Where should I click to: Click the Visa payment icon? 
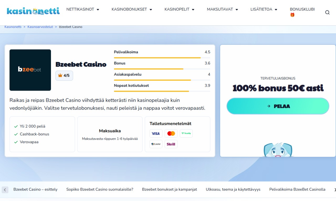pos(156,133)
